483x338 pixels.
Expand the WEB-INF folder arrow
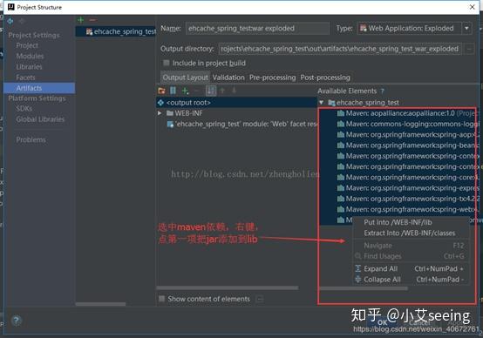tap(160, 113)
